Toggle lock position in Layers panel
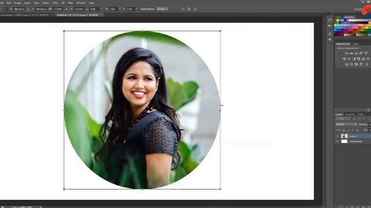 (352, 130)
